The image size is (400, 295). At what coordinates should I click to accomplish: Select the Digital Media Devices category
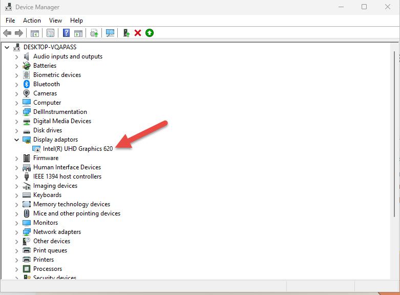point(62,121)
